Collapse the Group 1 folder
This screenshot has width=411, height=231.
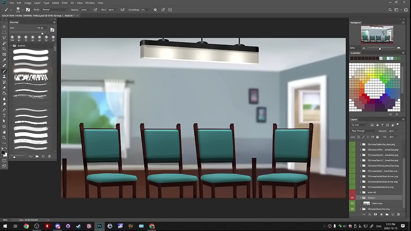[x=361, y=198]
